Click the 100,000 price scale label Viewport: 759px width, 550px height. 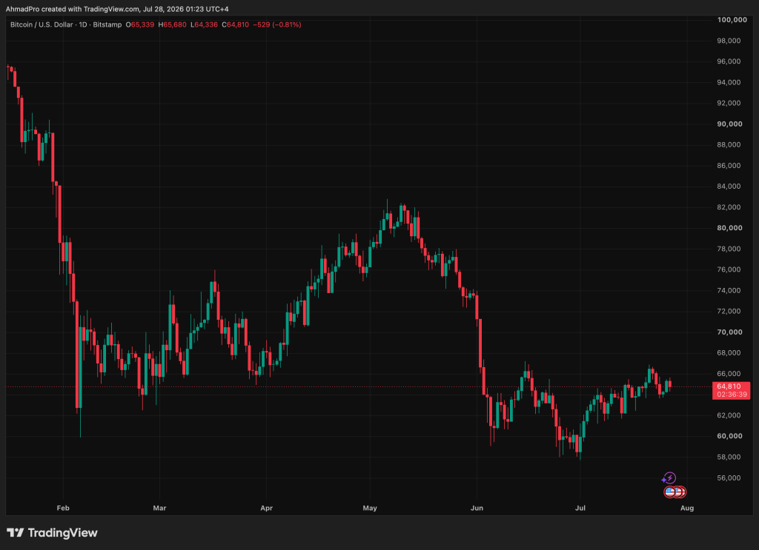point(732,20)
